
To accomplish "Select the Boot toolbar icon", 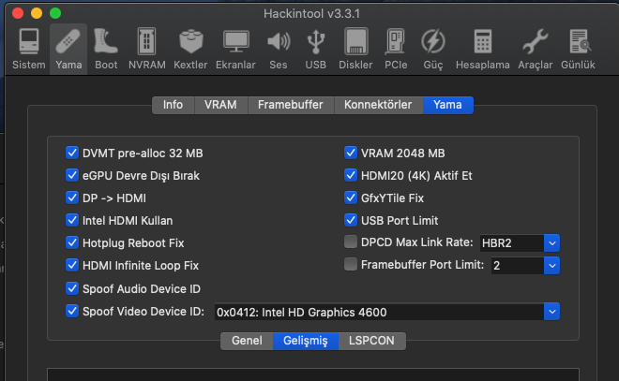I will 106,49.
